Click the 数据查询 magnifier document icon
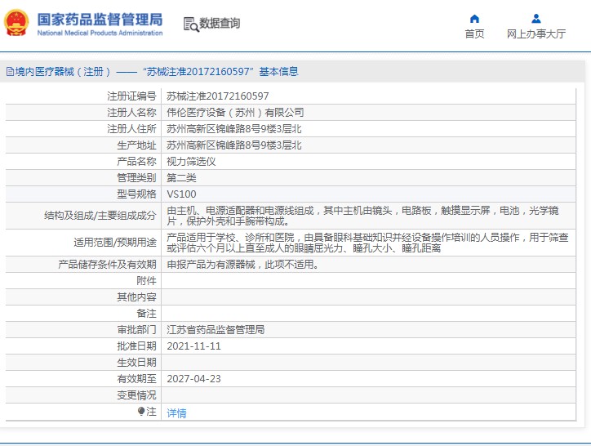This screenshot has width=591, height=446. 191,25
